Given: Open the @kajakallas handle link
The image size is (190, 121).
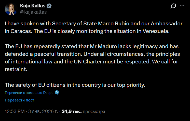Looking at the screenshot, I should click(x=33, y=12).
